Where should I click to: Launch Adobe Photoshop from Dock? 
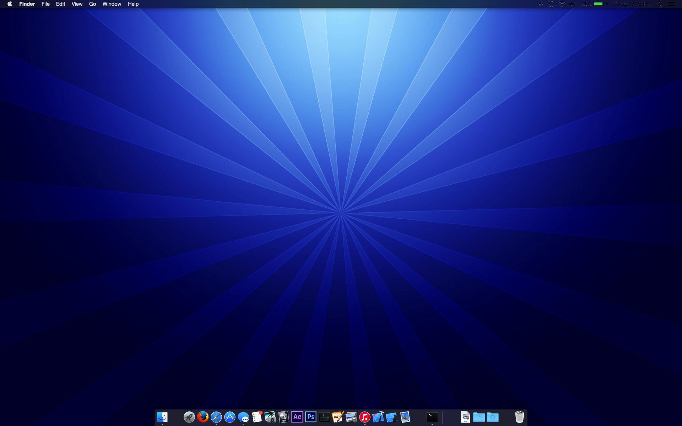pyautogui.click(x=311, y=417)
